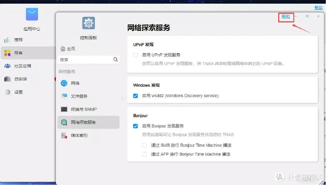Viewport: 326px width, 185px height.
Task: Minimize the Control Panel window
Action: click(296, 16)
